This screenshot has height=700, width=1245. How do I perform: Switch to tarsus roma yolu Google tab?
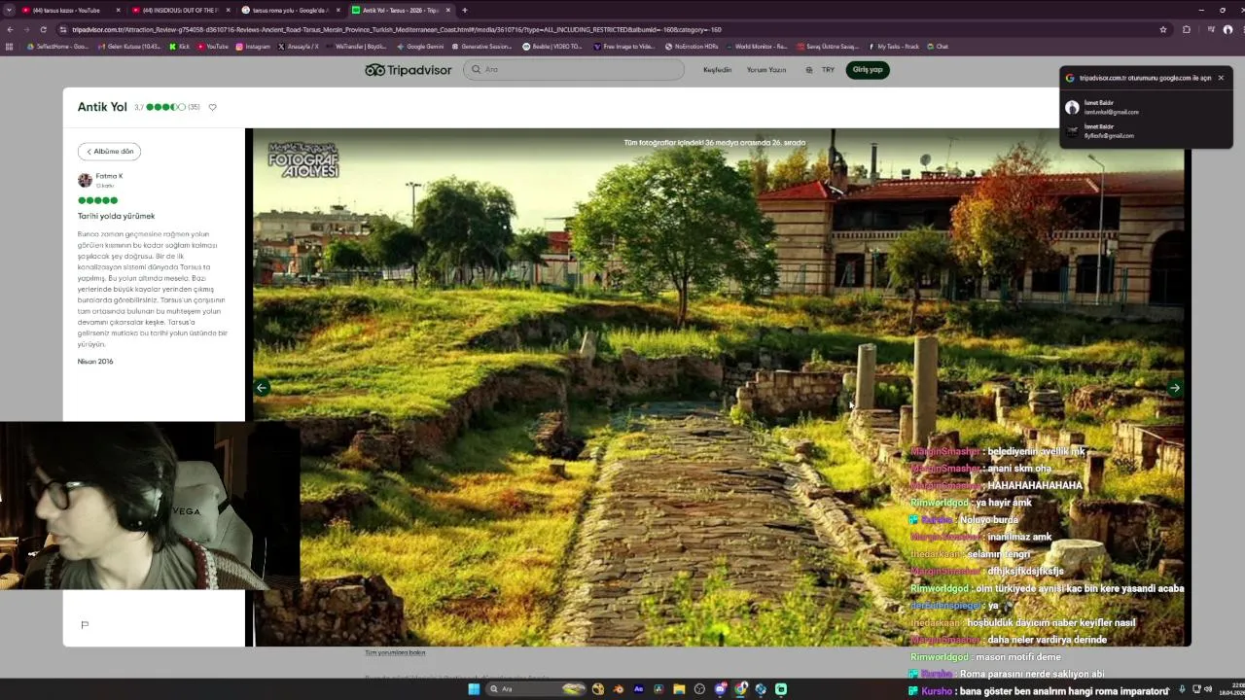pos(290,10)
